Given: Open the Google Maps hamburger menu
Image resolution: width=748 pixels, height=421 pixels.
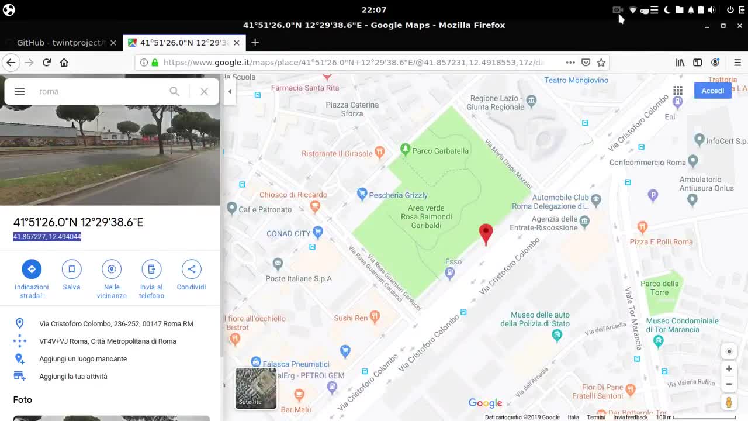Looking at the screenshot, I should [19, 91].
